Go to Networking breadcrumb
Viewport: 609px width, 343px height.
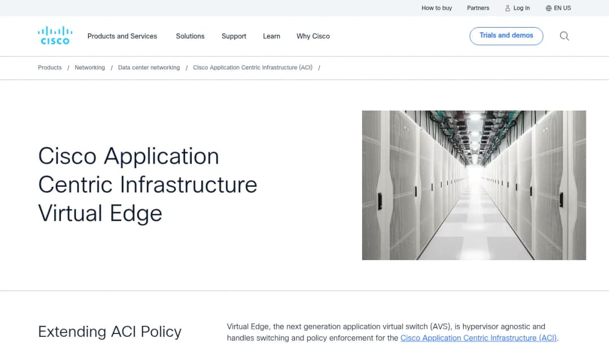click(90, 68)
